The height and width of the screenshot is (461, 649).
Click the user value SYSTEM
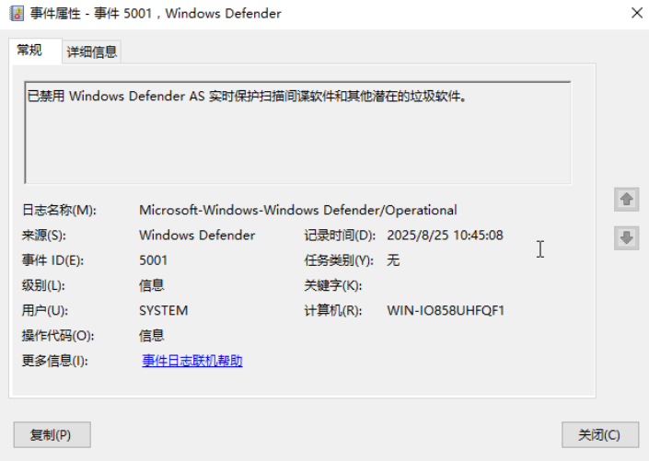coord(164,311)
